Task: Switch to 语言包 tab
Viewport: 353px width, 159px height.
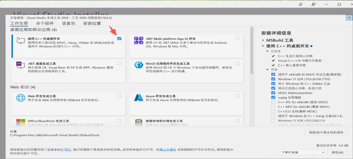Action: (x=68, y=24)
